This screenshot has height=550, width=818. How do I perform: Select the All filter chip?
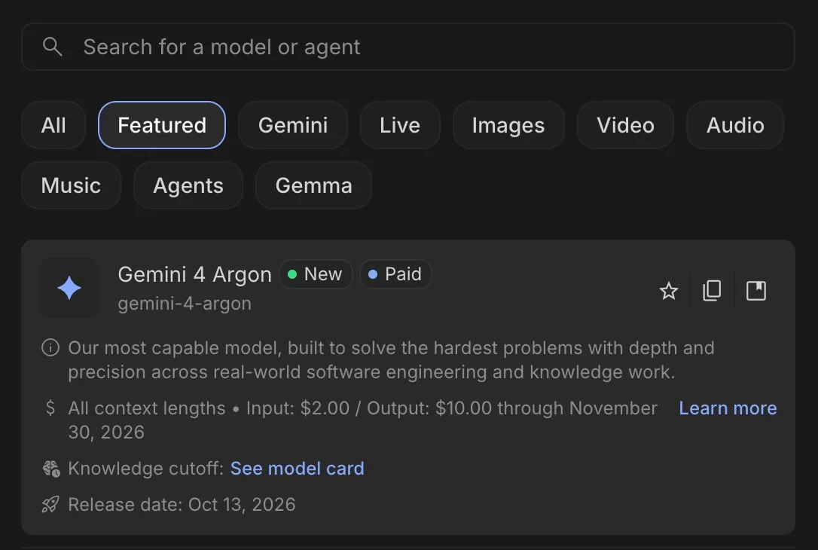click(53, 125)
